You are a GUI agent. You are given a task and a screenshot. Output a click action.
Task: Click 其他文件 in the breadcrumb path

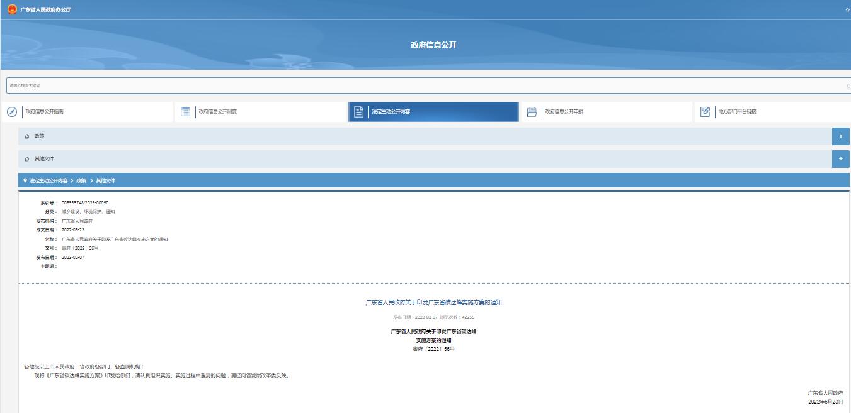pyautogui.click(x=105, y=180)
